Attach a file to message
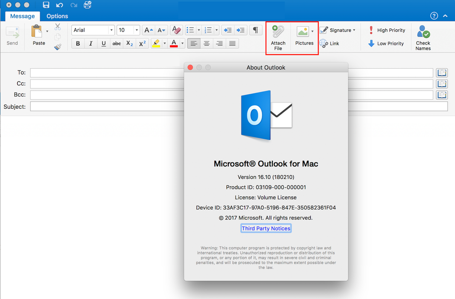The height and width of the screenshot is (299, 455). point(278,38)
